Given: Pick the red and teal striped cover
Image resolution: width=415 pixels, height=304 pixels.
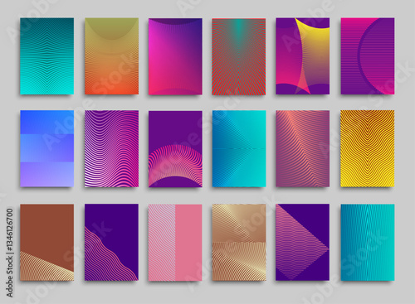Looking at the screenshot, I should [x=239, y=56].
